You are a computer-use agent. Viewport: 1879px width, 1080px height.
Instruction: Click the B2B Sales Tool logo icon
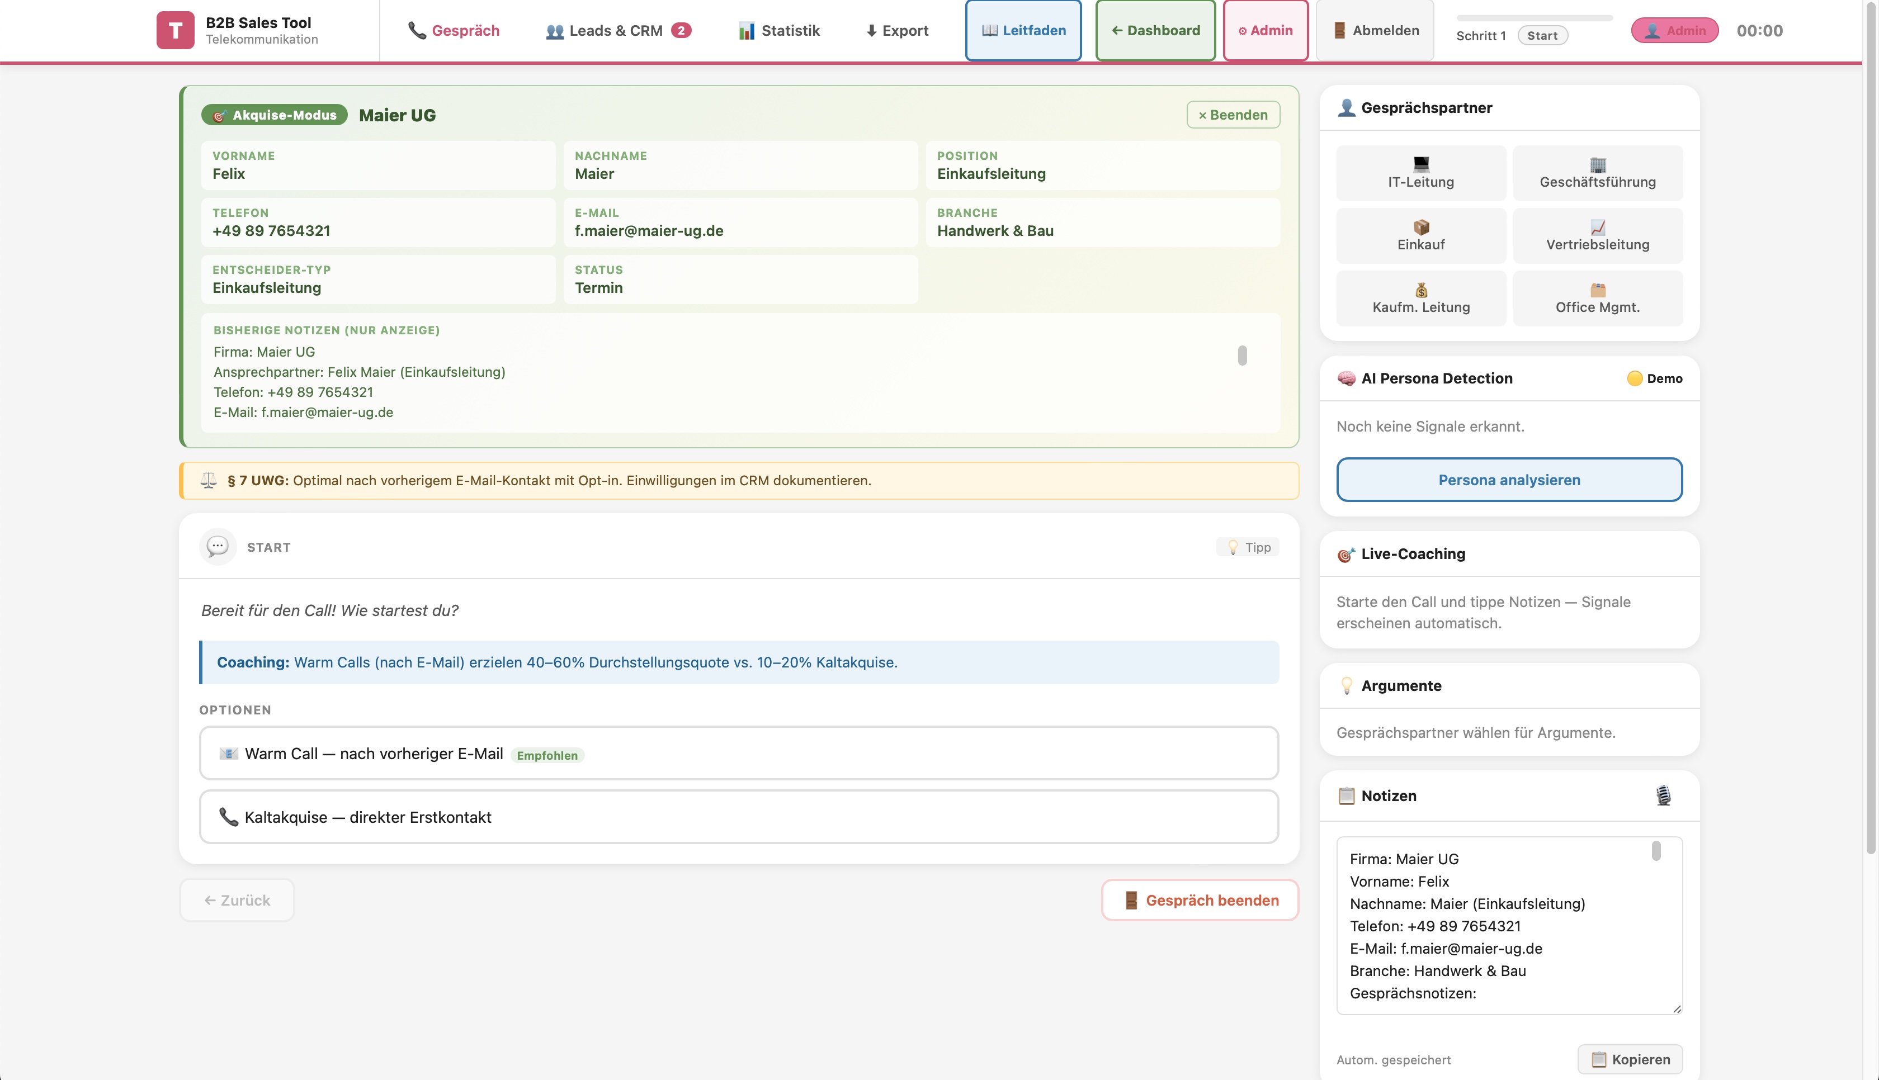tap(175, 30)
